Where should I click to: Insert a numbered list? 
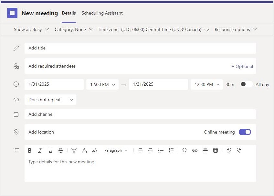tap(171, 150)
